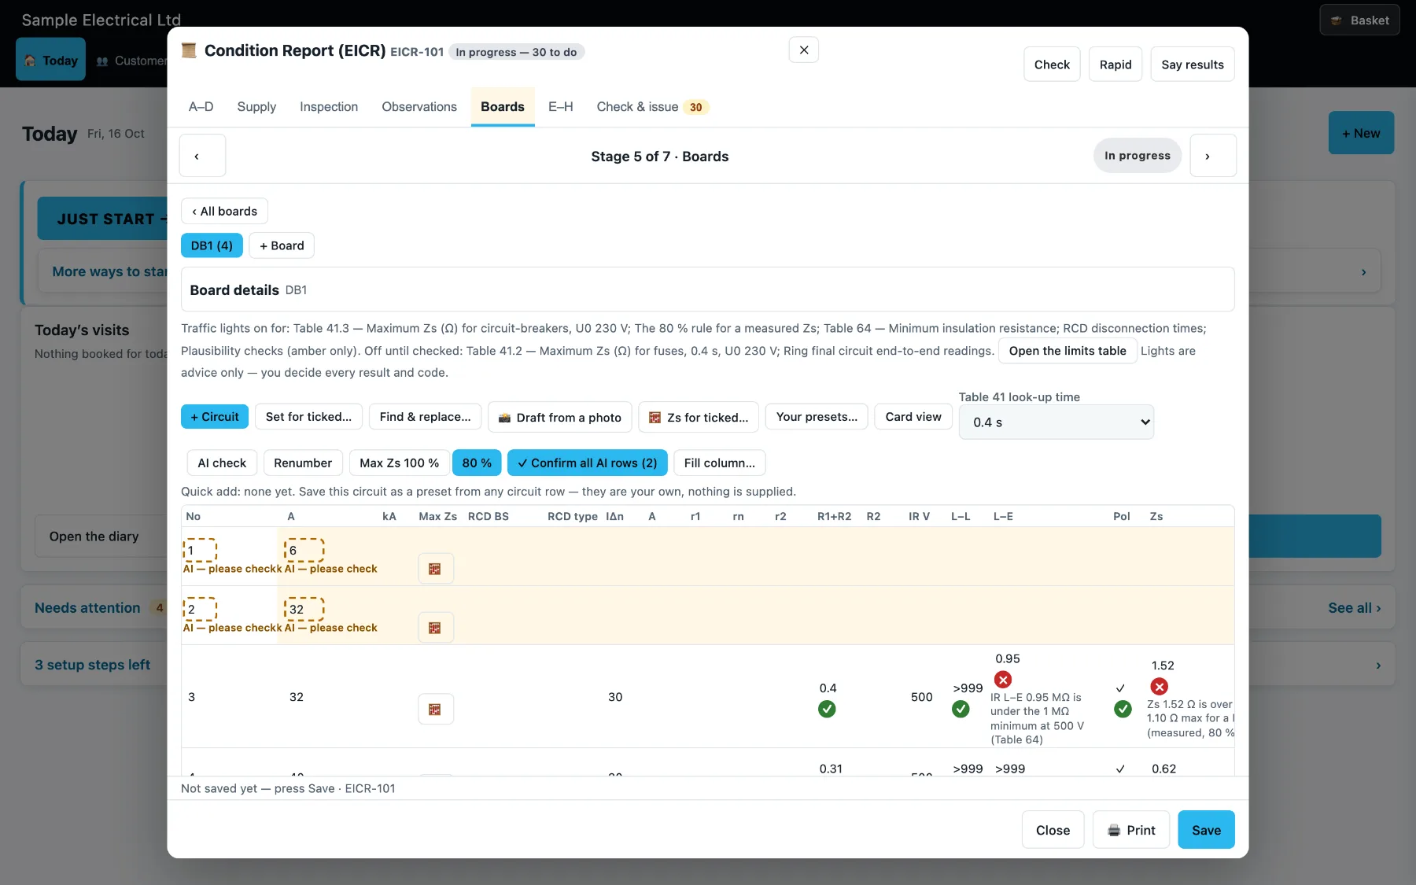
Task: Switch to the Inspection tab
Action: (329, 107)
